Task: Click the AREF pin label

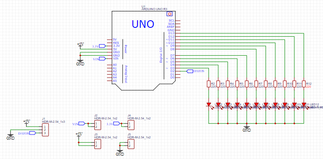Action: [171, 27]
